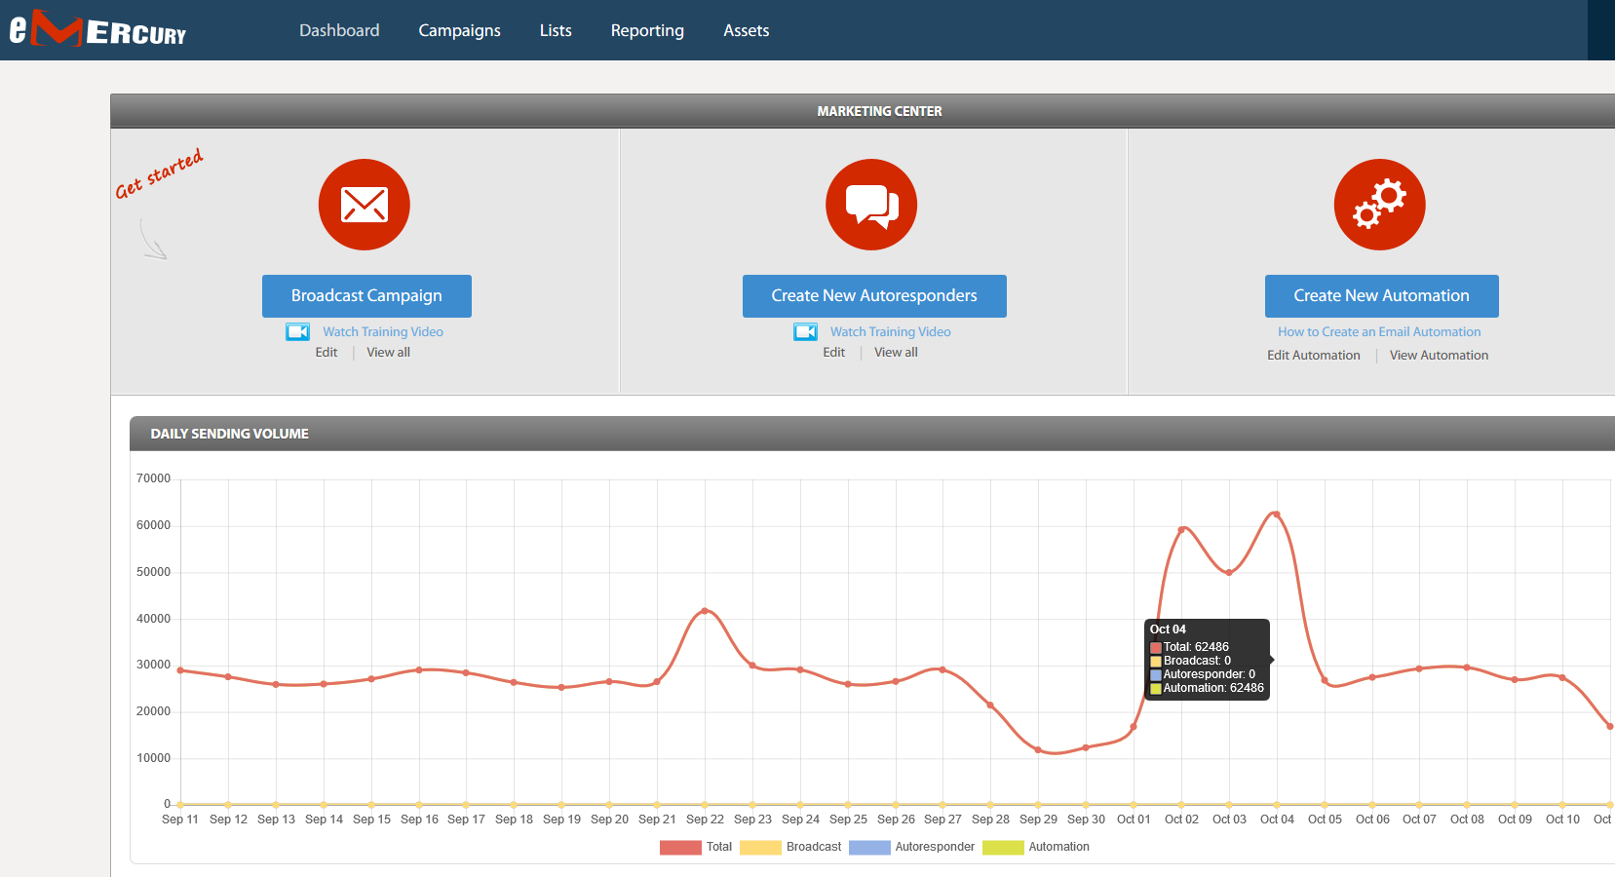
Task: Open the Reporting menu
Action: point(647,30)
